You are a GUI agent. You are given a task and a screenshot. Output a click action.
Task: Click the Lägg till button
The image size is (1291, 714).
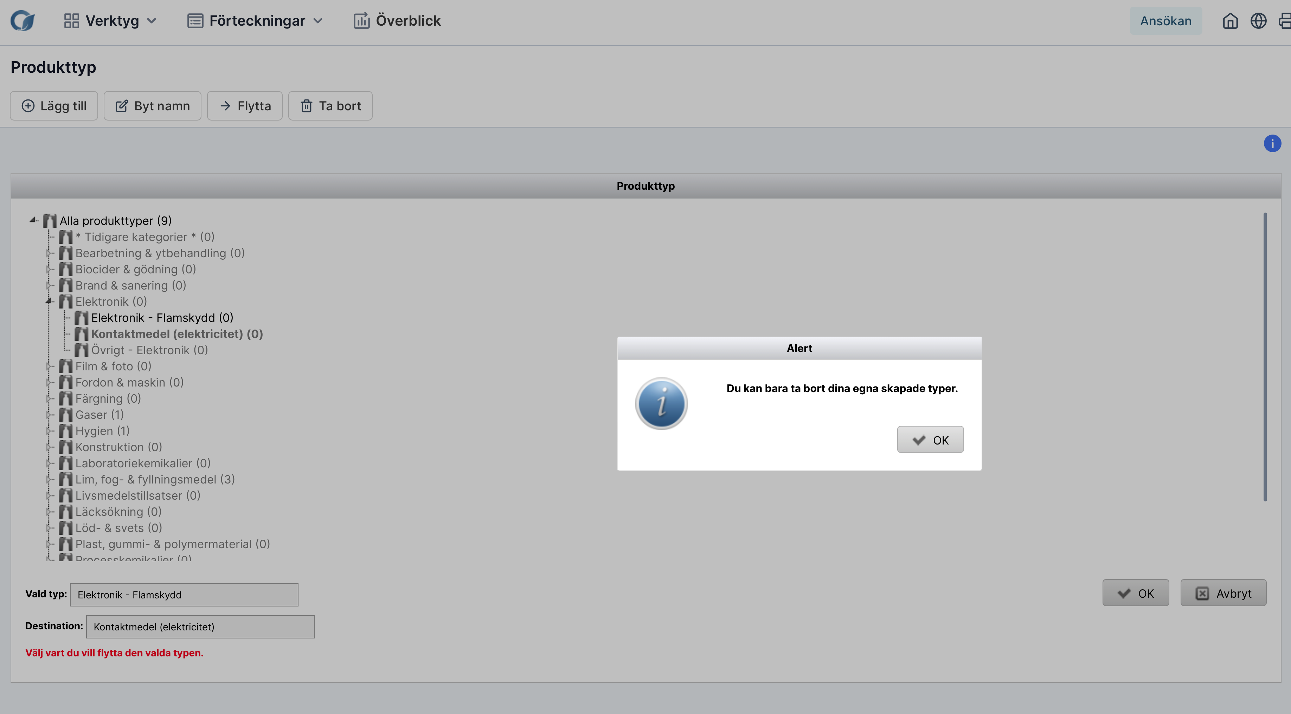click(x=54, y=106)
